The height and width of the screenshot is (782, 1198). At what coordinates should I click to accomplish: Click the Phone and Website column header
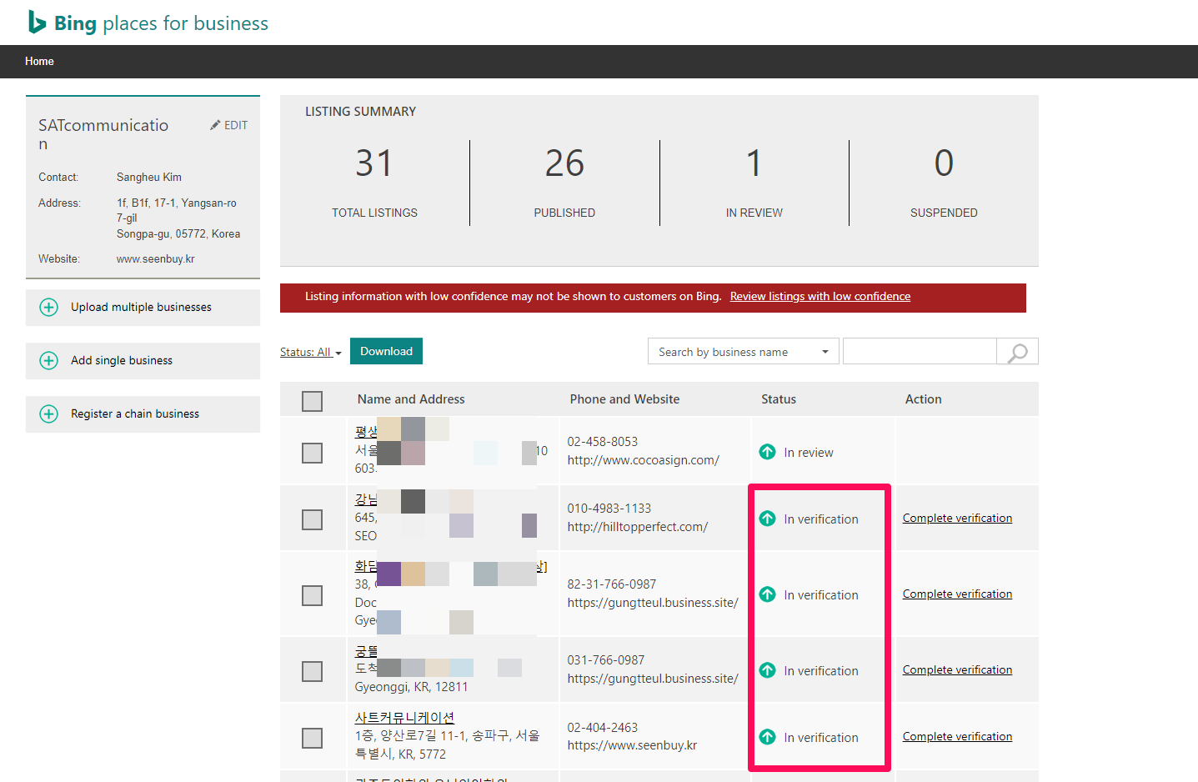tap(624, 399)
